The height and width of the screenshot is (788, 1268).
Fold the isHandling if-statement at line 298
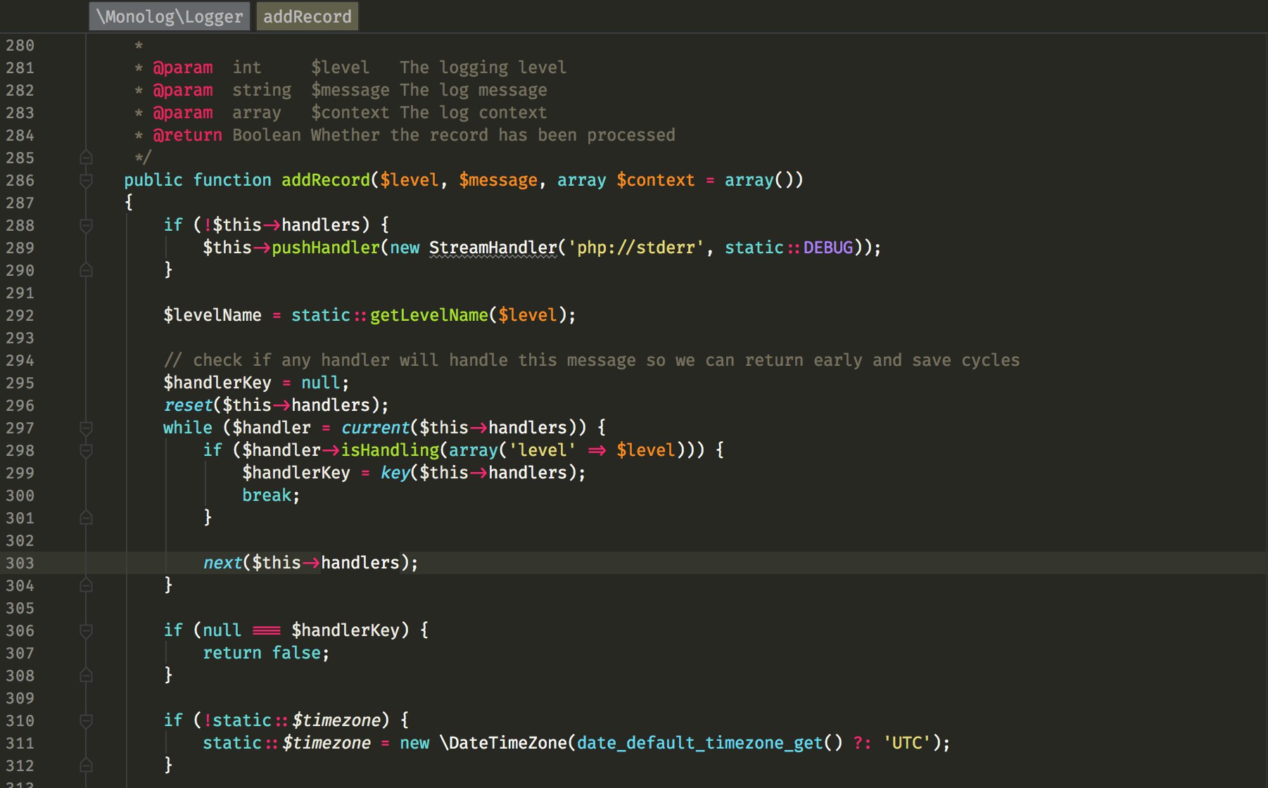[85, 450]
